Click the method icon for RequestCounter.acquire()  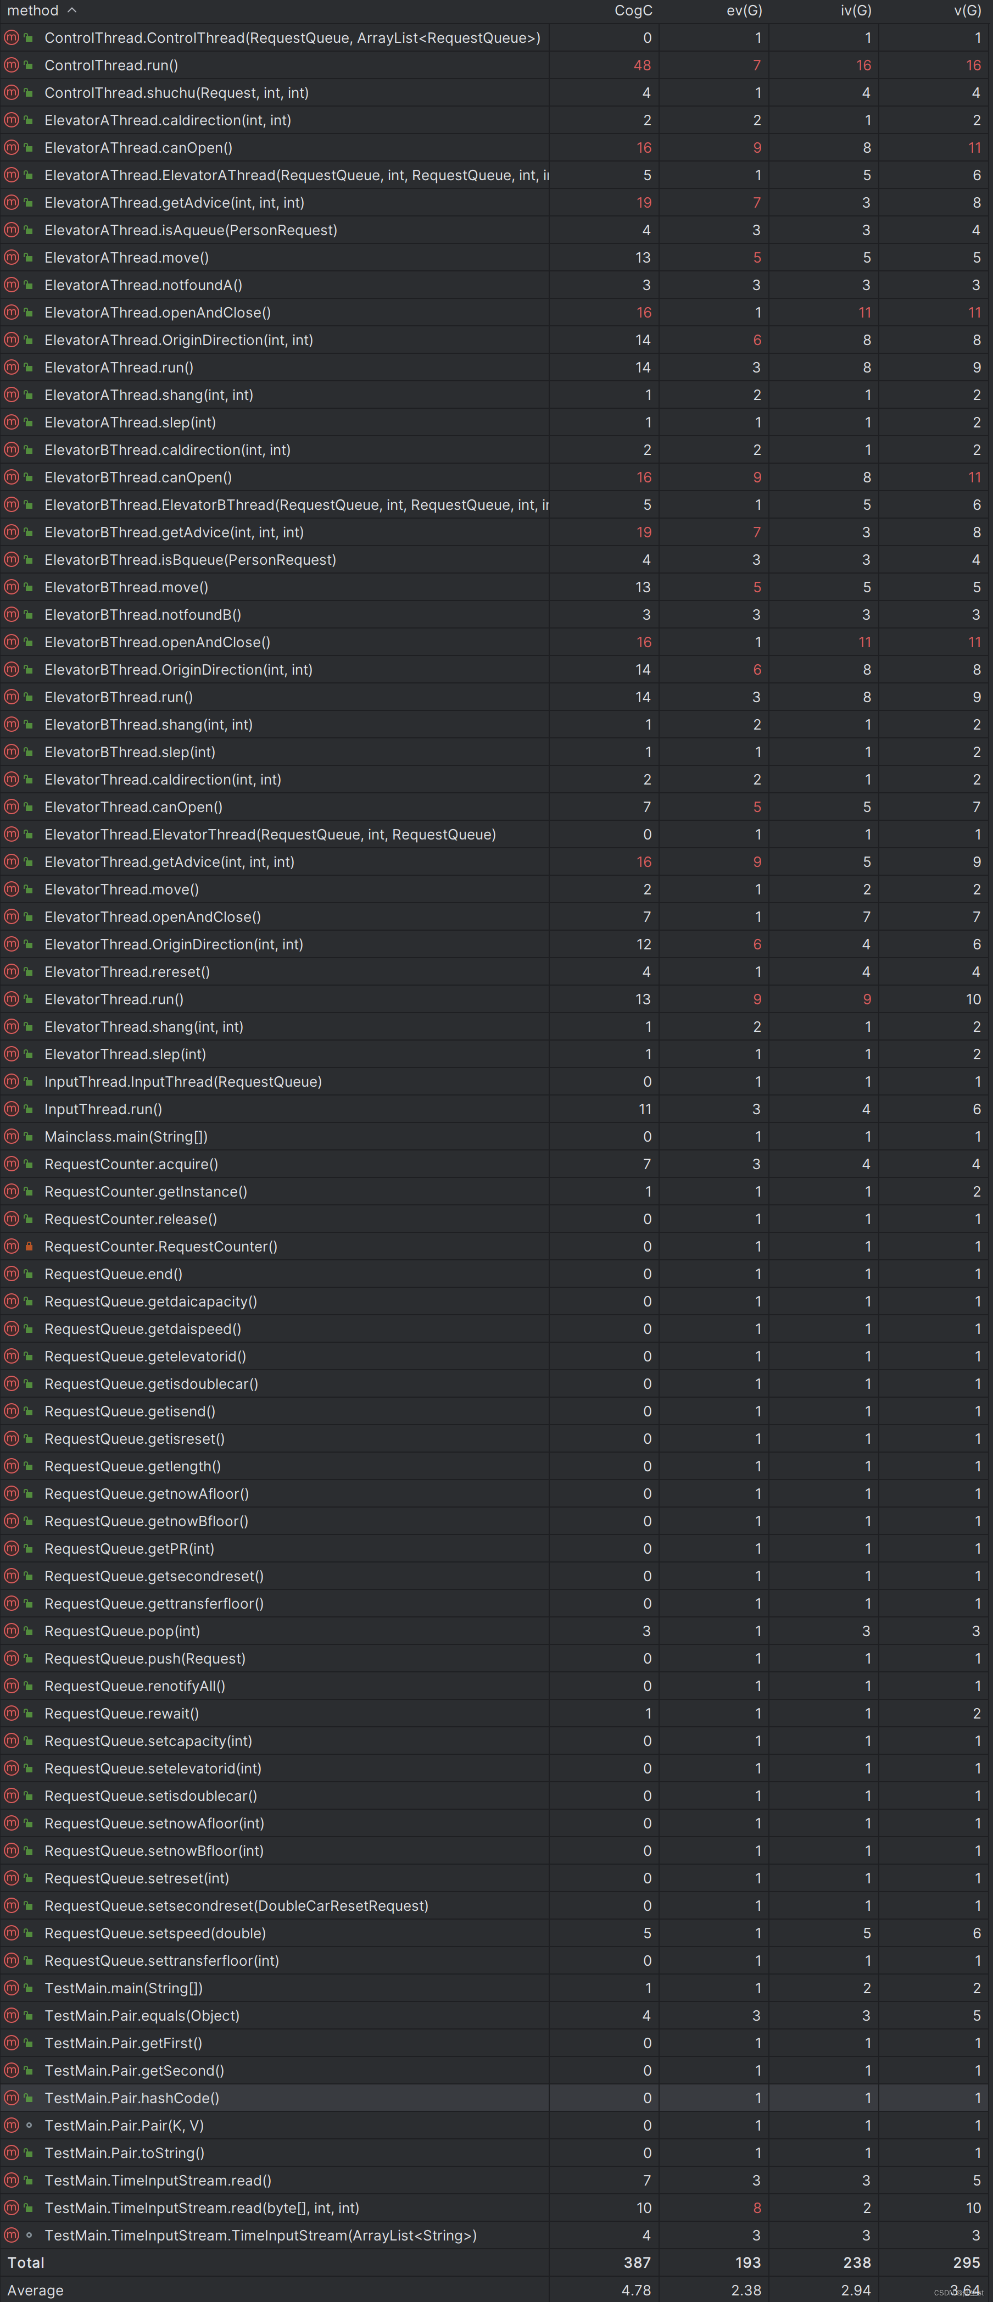point(11,1164)
